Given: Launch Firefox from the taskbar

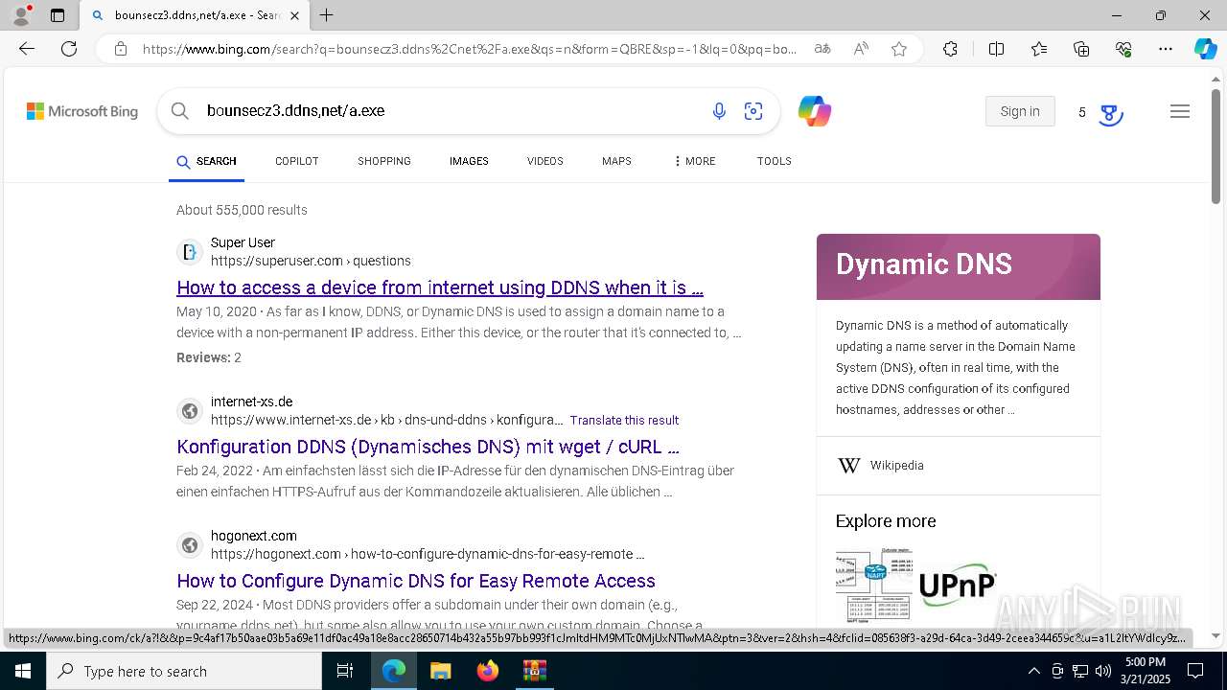Looking at the screenshot, I should (488, 671).
